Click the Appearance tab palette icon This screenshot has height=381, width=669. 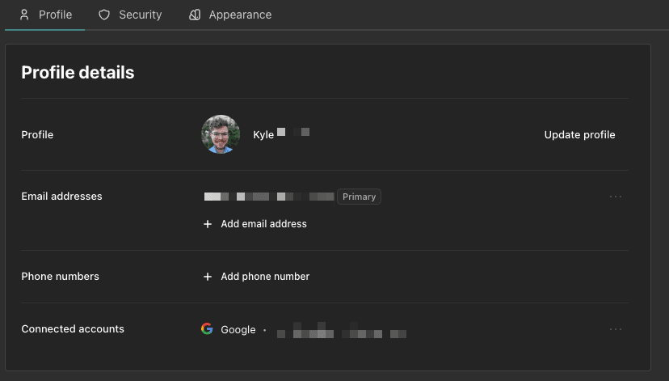pyautogui.click(x=195, y=15)
